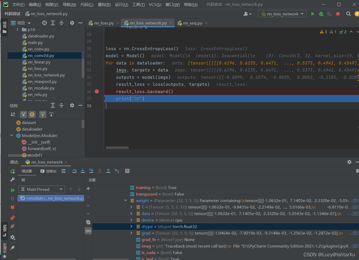Click Step Into icon in debugger toolbar
This screenshot has width=359, height=260.
tap(83, 171)
